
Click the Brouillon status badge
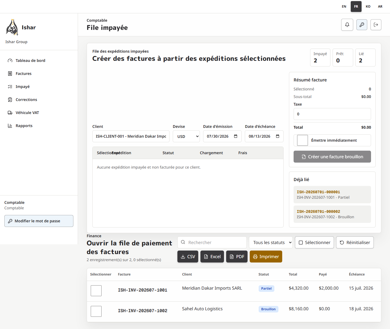tap(268, 309)
